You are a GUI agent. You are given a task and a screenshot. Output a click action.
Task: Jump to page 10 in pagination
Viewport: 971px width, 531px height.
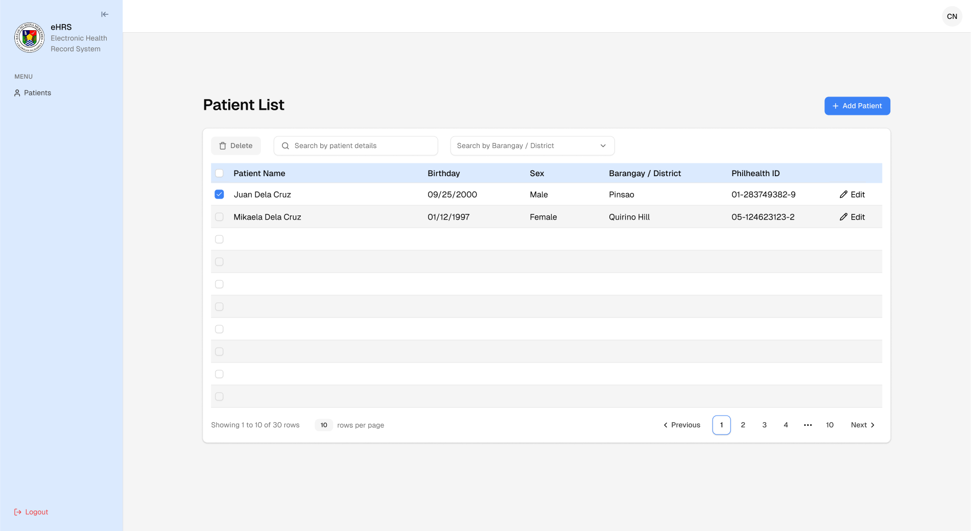tap(830, 425)
